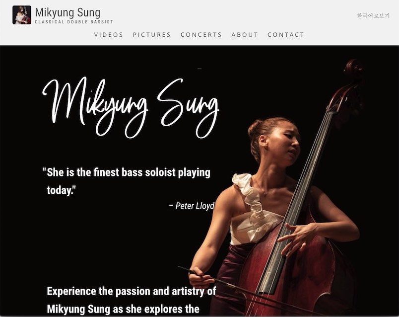Click the site logo thumbnail image
This screenshot has height=317, width=399.
tap(22, 15)
